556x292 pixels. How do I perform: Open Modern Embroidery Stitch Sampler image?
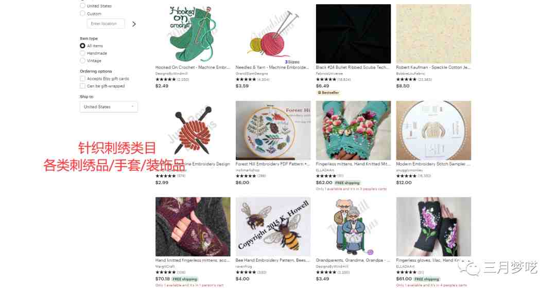click(433, 130)
